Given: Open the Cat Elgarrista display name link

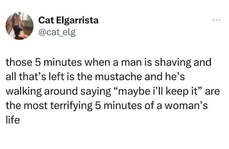Looking at the screenshot, I should tap(69, 21).
